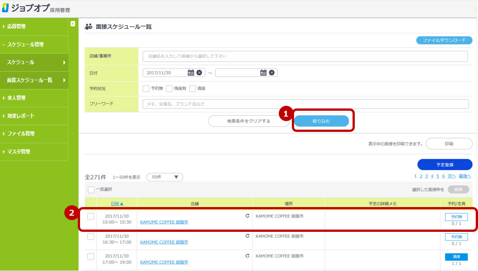Tick the 一括選択 select-all checkbox
This screenshot has height=271, width=478.
91,190
